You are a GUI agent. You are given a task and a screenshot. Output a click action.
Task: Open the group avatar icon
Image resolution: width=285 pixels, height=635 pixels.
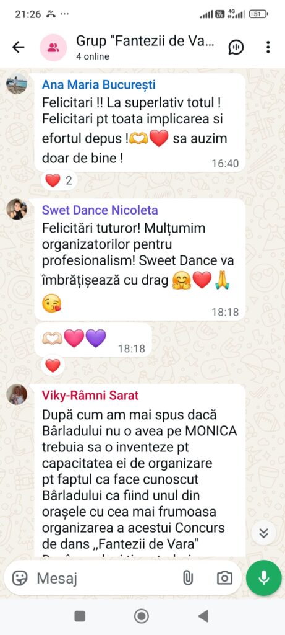point(53,47)
